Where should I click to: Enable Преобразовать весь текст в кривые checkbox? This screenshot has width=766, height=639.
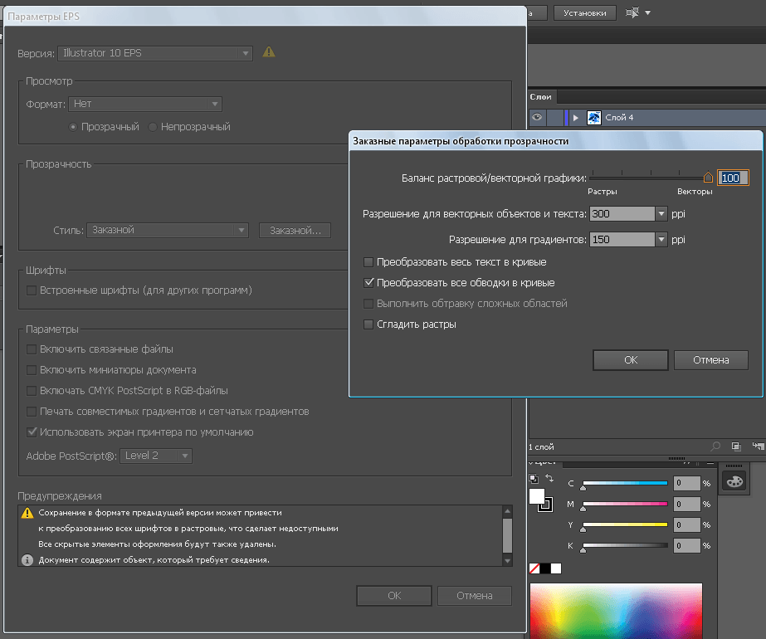coord(368,262)
